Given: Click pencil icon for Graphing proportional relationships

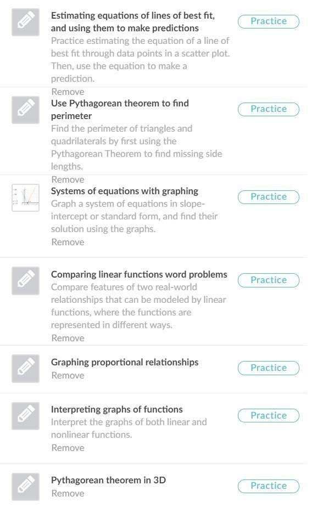Looking at the screenshot, I should [x=25, y=369].
